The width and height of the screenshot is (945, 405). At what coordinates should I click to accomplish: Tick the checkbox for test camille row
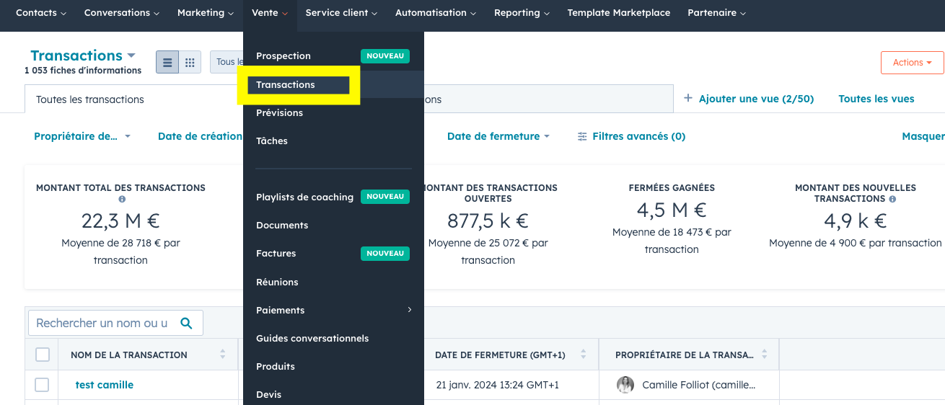pos(43,385)
